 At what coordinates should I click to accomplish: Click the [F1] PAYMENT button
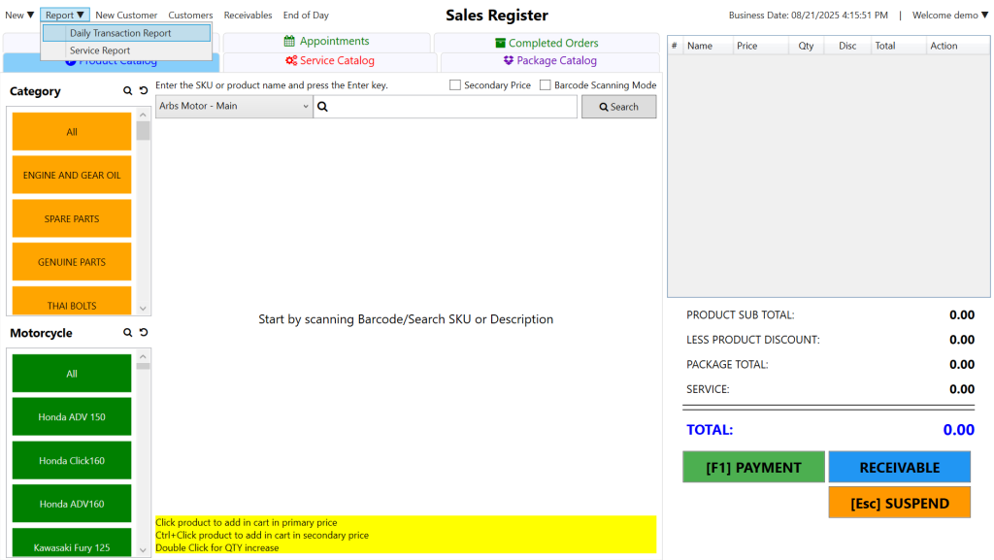[753, 468]
